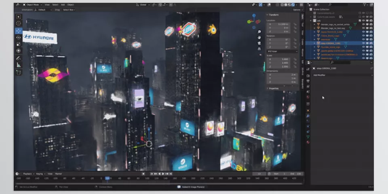Open the Object Data green triangle tab
The height and width of the screenshot is (194, 388).
[x=308, y=137]
